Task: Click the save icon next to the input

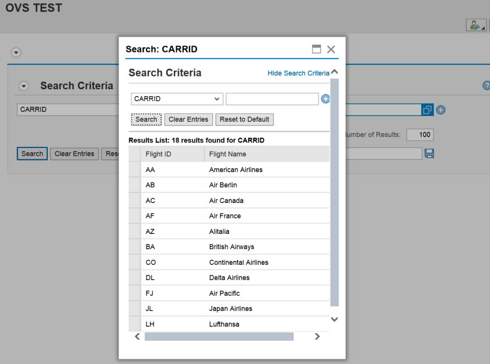Action: tap(430, 153)
